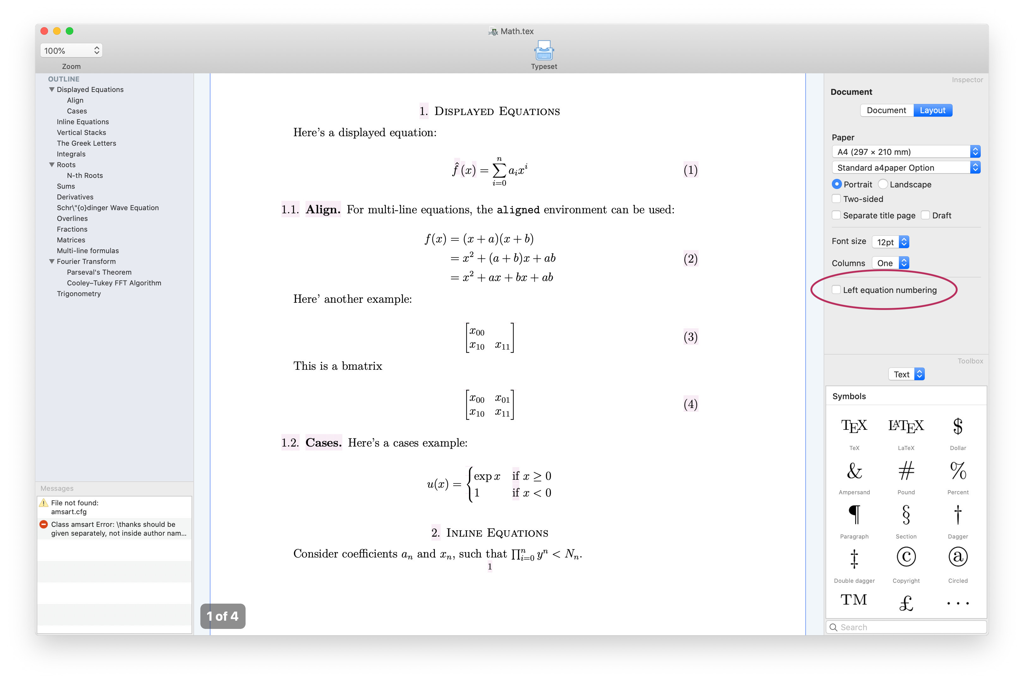
Task: Go to Derivatives in outline
Action: tap(75, 197)
